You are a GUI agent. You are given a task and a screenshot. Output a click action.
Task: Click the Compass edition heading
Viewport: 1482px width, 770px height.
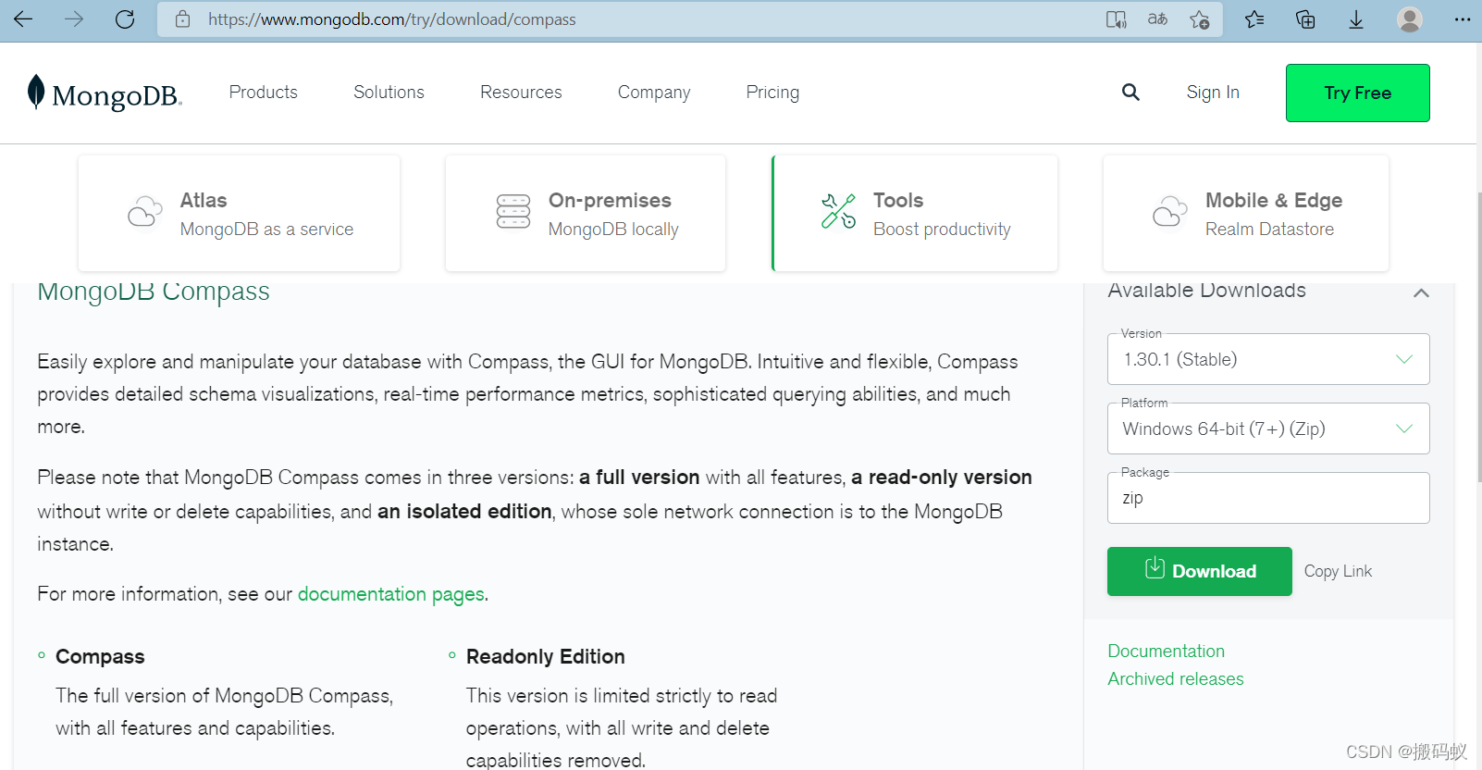coord(100,656)
